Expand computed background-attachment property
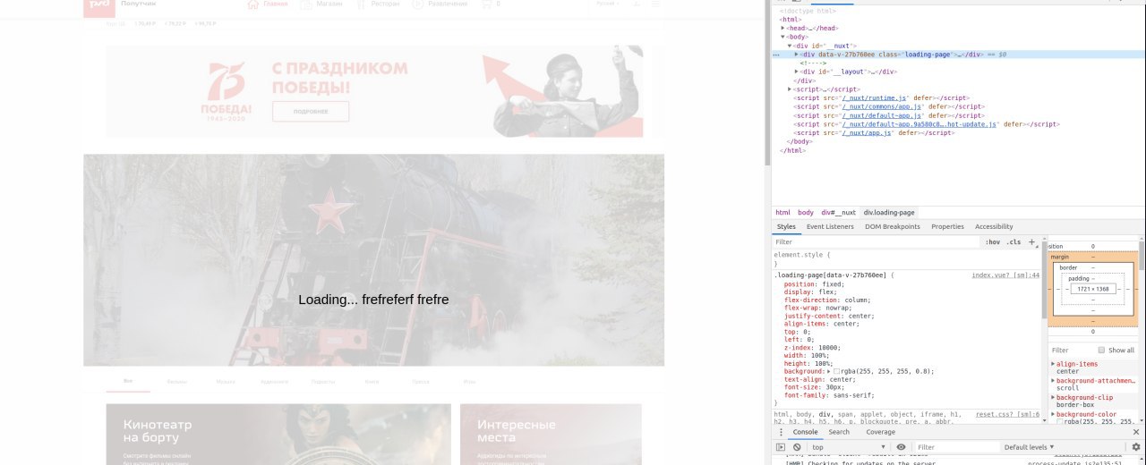Screen dimensions: 1146x465 point(1053,381)
